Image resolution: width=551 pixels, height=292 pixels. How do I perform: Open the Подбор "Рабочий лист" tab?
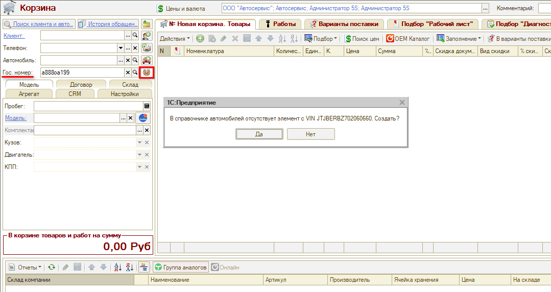click(433, 24)
